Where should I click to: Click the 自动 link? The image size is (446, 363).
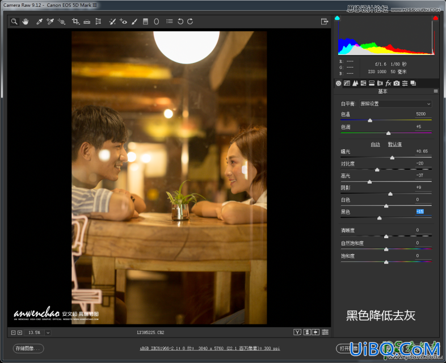(x=375, y=145)
